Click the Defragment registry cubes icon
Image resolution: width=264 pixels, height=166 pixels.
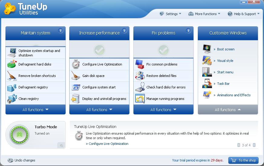pos(12,88)
